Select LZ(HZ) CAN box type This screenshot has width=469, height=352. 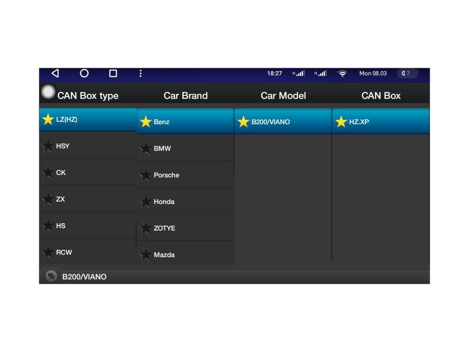tap(88, 120)
